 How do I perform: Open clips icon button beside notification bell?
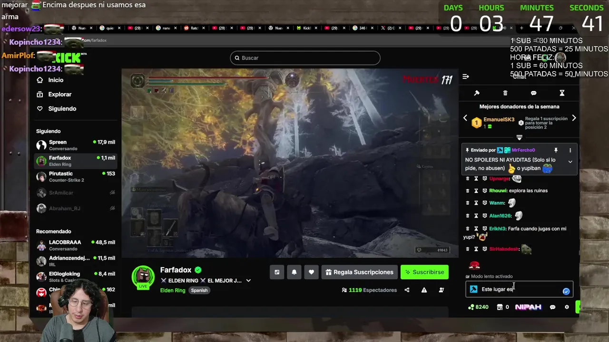[x=277, y=272]
